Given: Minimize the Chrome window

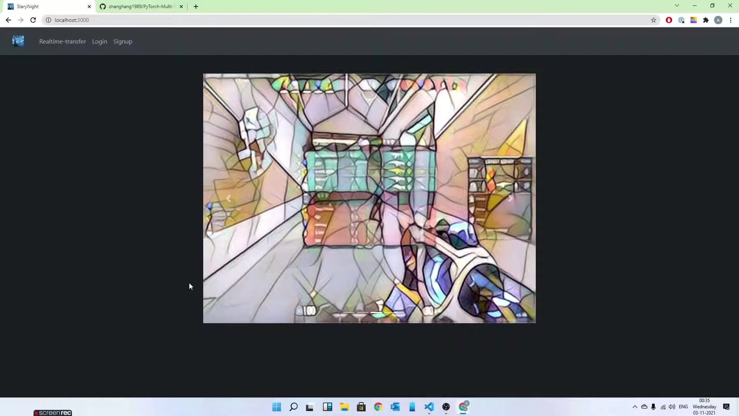Looking at the screenshot, I should 695,6.
